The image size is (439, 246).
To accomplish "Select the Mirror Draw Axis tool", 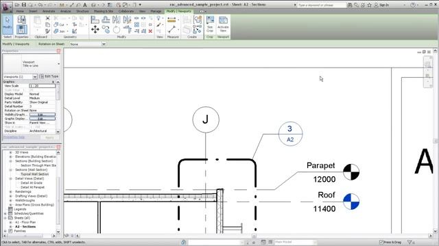I will click(x=127, y=20).
